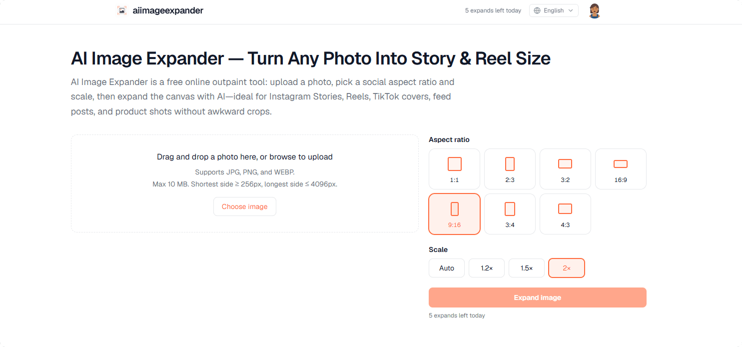
Task: Choose the 3:4 portrait ratio icon
Action: [510, 209]
